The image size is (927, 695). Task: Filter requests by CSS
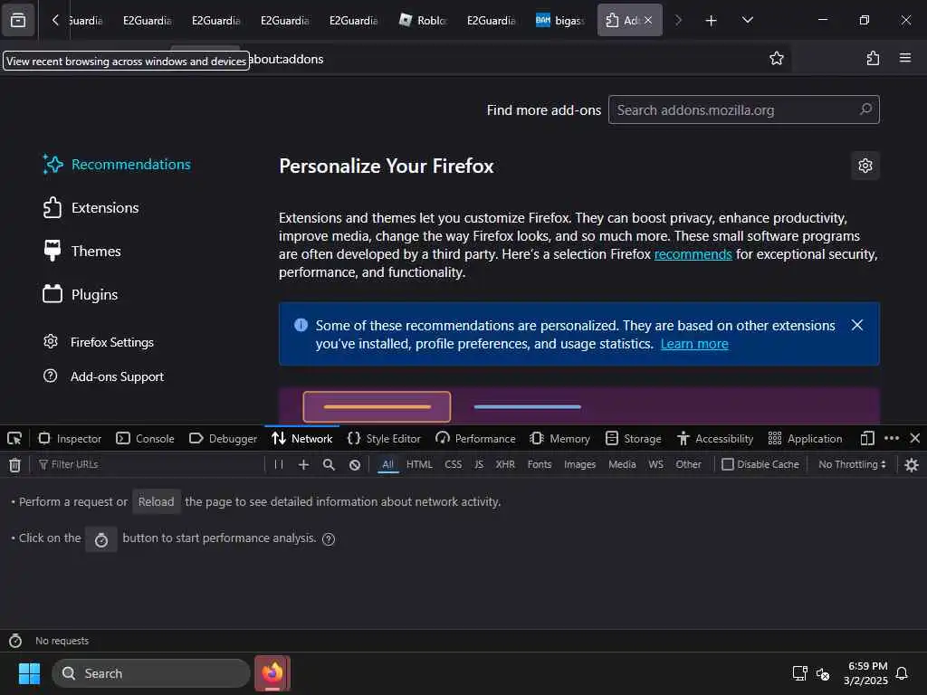pyautogui.click(x=453, y=464)
